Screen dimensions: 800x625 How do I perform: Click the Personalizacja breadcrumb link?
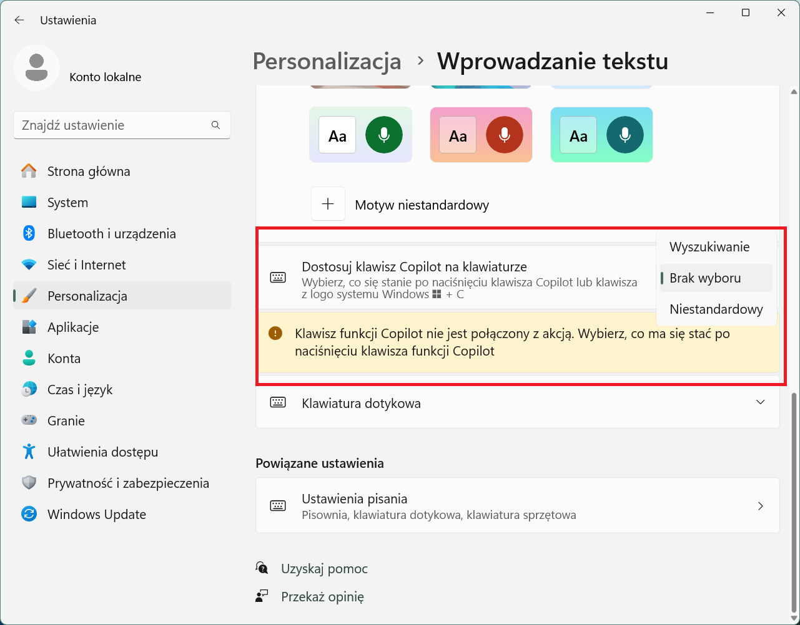coord(327,62)
